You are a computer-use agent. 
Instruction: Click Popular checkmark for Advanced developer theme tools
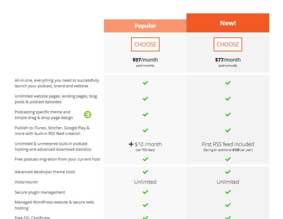145,172
